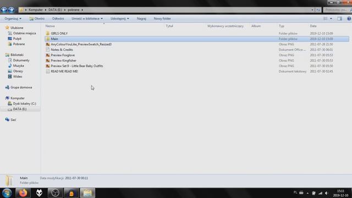Viewport: 352px width, 198px height.
Task: Create a folder with Nowy folder
Action: click(x=162, y=19)
